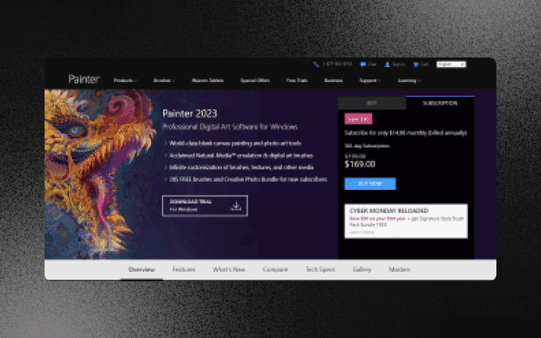Open Business in navigation
This screenshot has height=338, width=541.
pyautogui.click(x=333, y=81)
